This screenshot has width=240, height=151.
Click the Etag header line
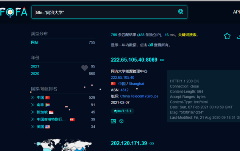pos(187,112)
